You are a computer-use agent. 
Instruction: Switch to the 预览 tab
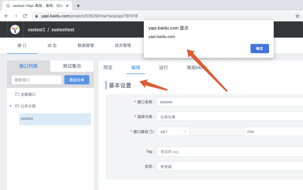point(108,67)
